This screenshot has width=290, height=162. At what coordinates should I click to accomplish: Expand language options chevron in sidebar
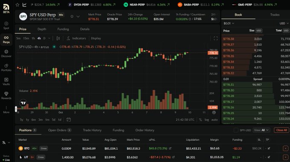[x=9, y=142]
